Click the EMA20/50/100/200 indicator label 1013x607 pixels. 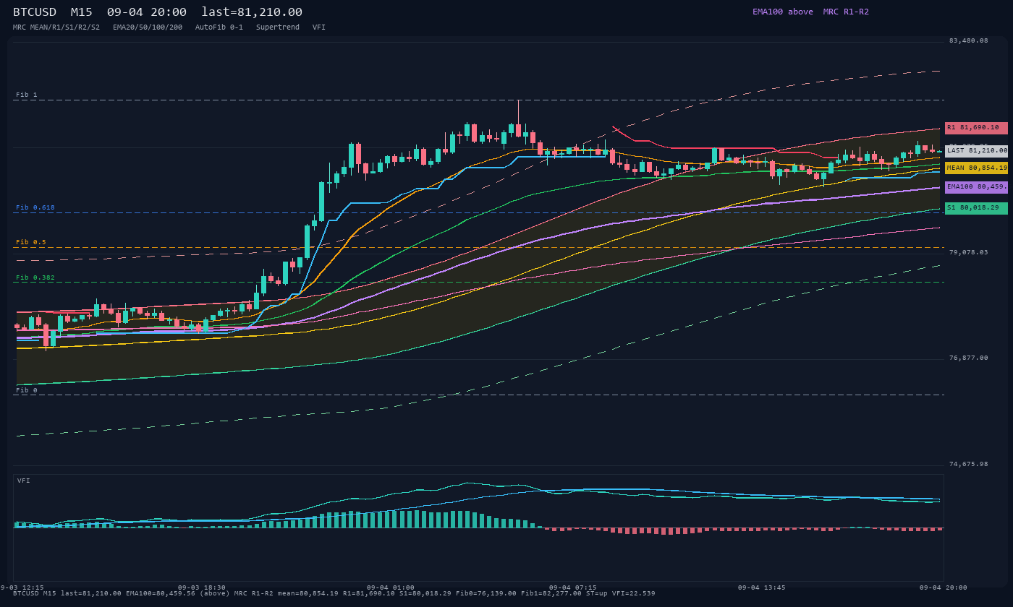(x=148, y=27)
